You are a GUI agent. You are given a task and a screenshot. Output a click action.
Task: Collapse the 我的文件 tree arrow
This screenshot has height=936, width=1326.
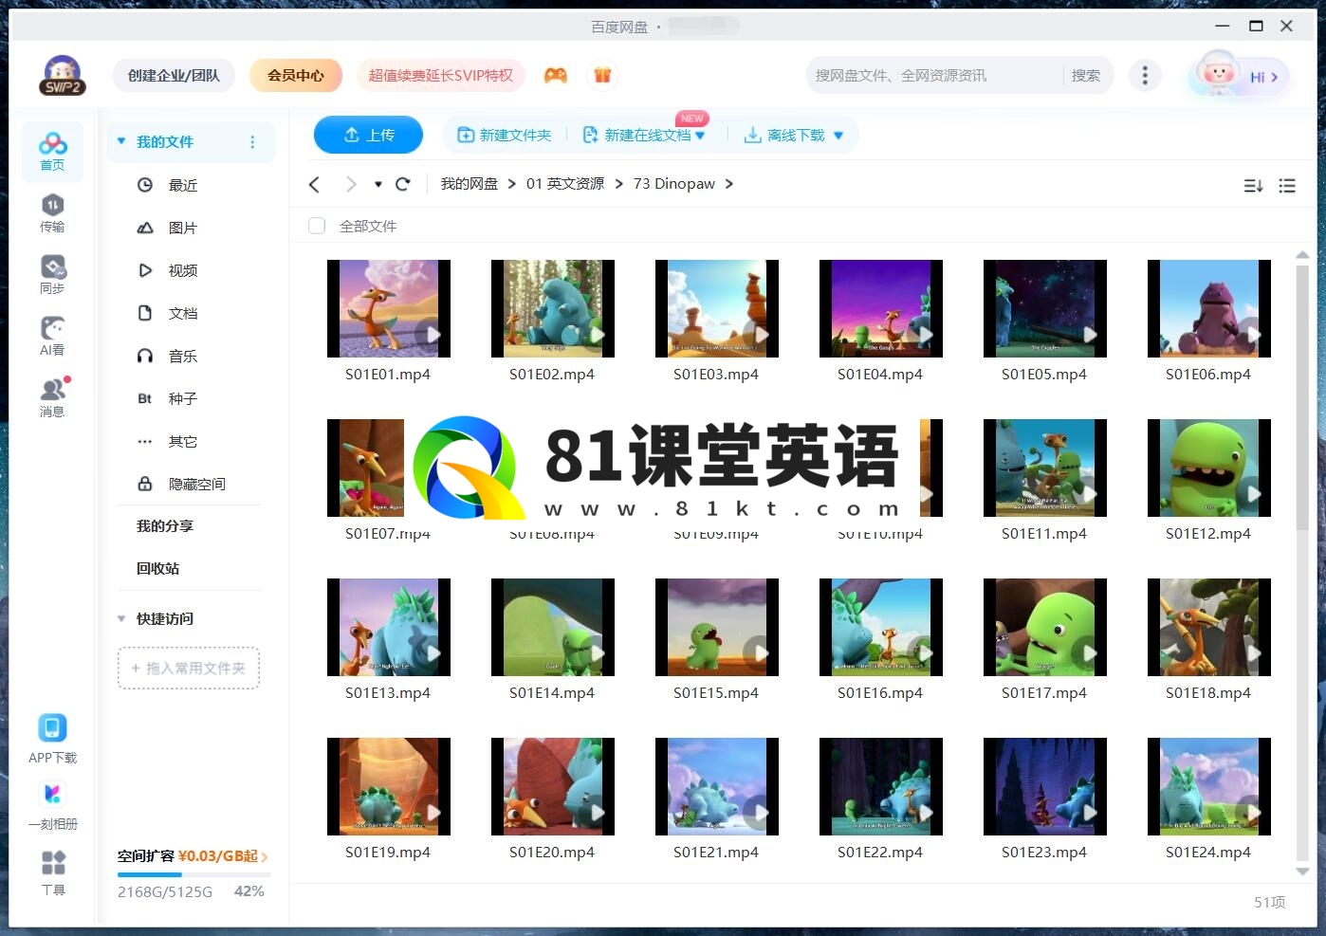(121, 141)
